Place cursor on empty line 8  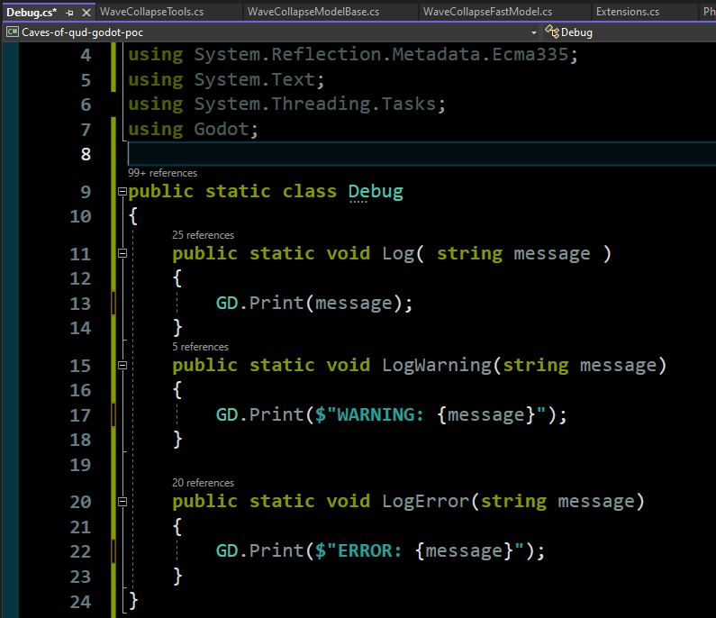(x=360, y=154)
